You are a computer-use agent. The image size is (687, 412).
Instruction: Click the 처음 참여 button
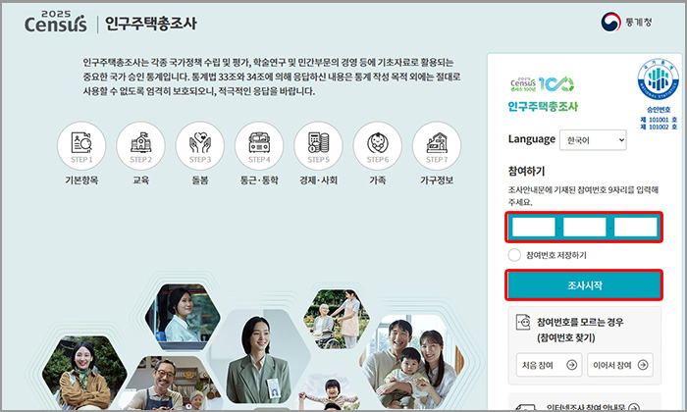[x=549, y=365]
